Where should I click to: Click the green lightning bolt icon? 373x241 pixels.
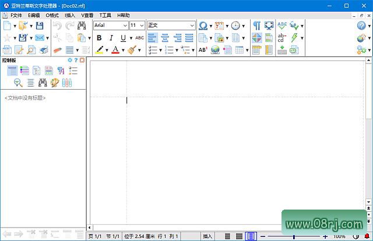294,38
